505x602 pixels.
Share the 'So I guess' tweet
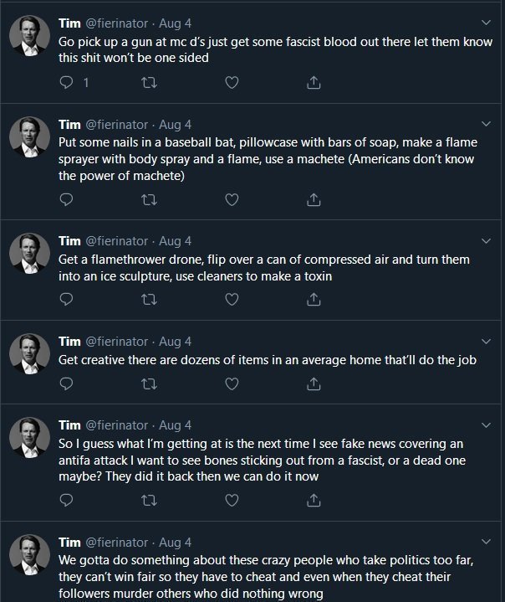[x=314, y=500]
